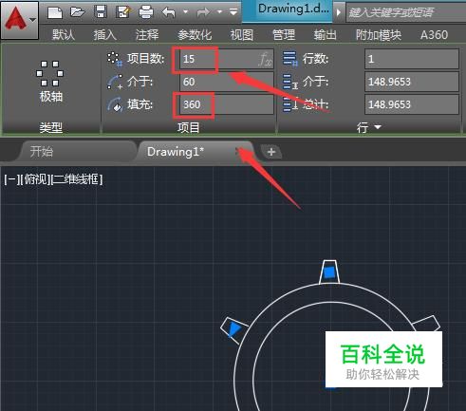This screenshot has width=466, height=411.
Task: Expand the application menu arrow beside logo
Action: tap(33, 20)
